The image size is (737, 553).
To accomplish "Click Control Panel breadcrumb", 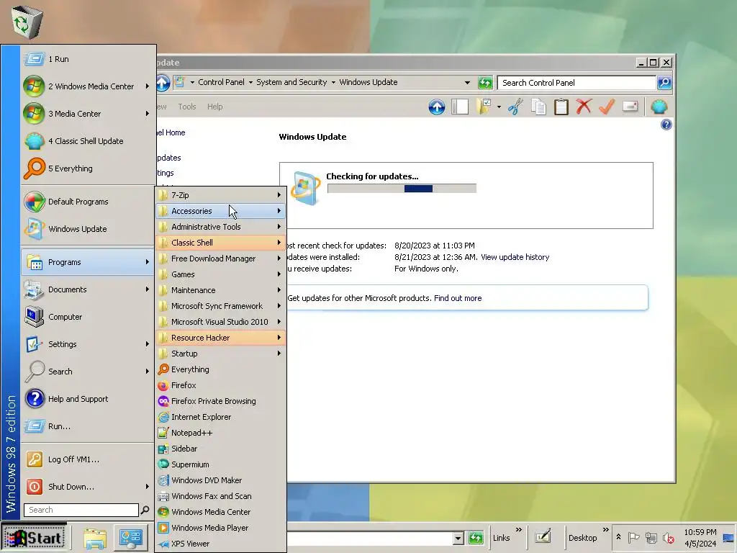I will tap(221, 82).
